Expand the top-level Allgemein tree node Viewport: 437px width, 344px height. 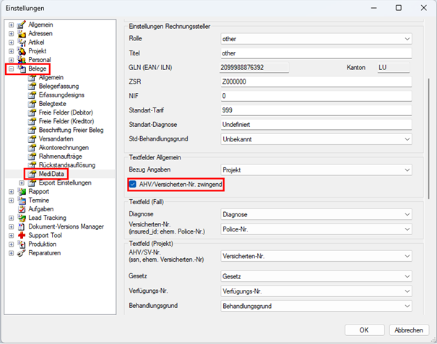tap(11, 25)
